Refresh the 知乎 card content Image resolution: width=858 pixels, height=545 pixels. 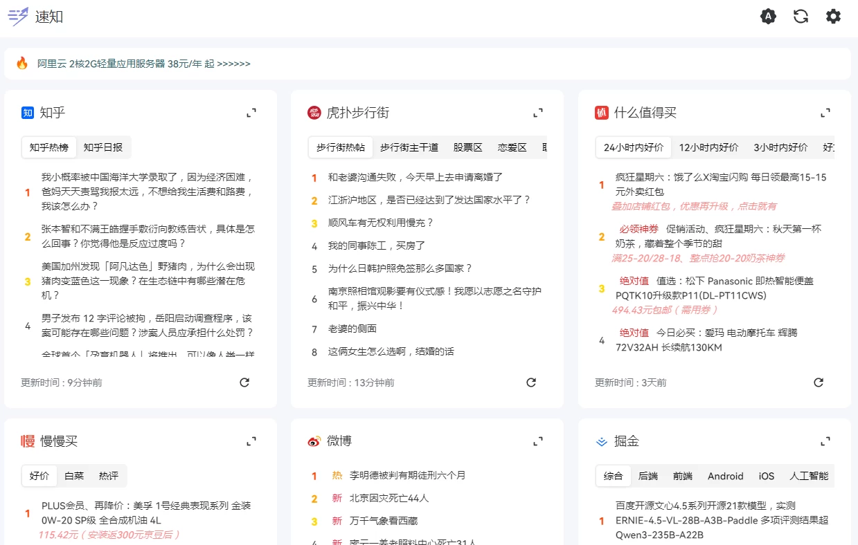[x=244, y=382]
